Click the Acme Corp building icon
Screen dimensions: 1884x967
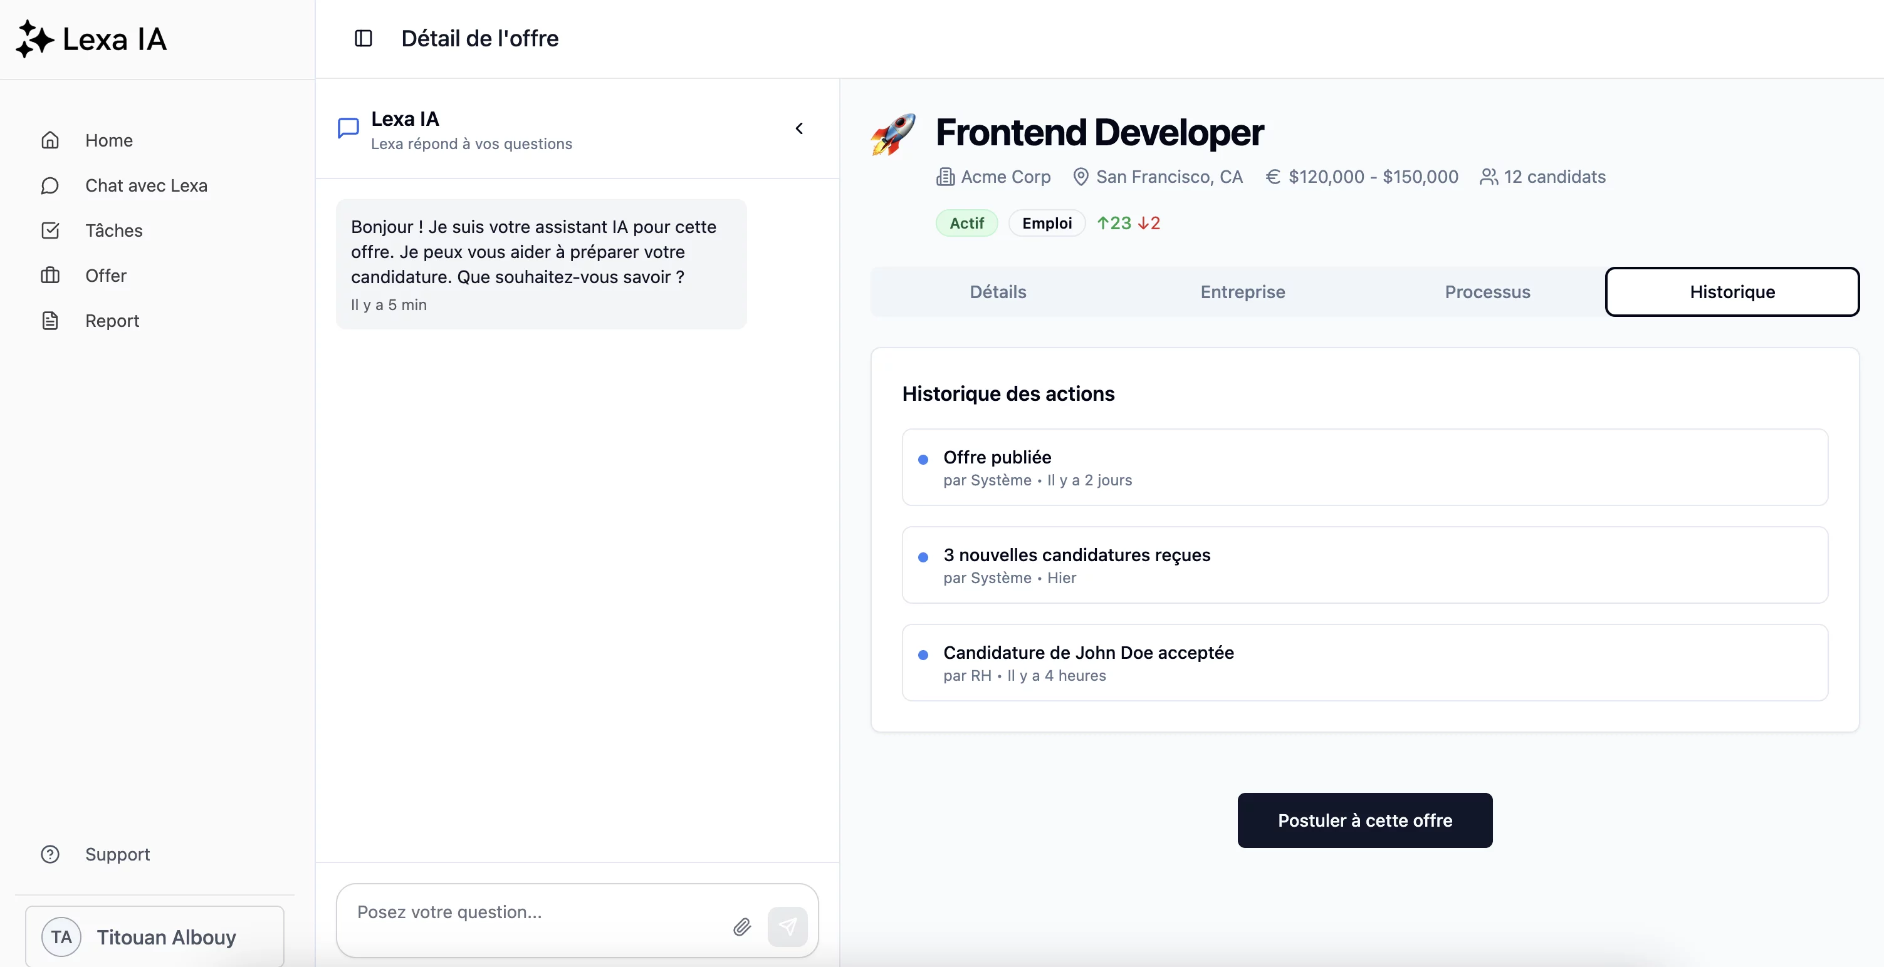pyautogui.click(x=945, y=178)
